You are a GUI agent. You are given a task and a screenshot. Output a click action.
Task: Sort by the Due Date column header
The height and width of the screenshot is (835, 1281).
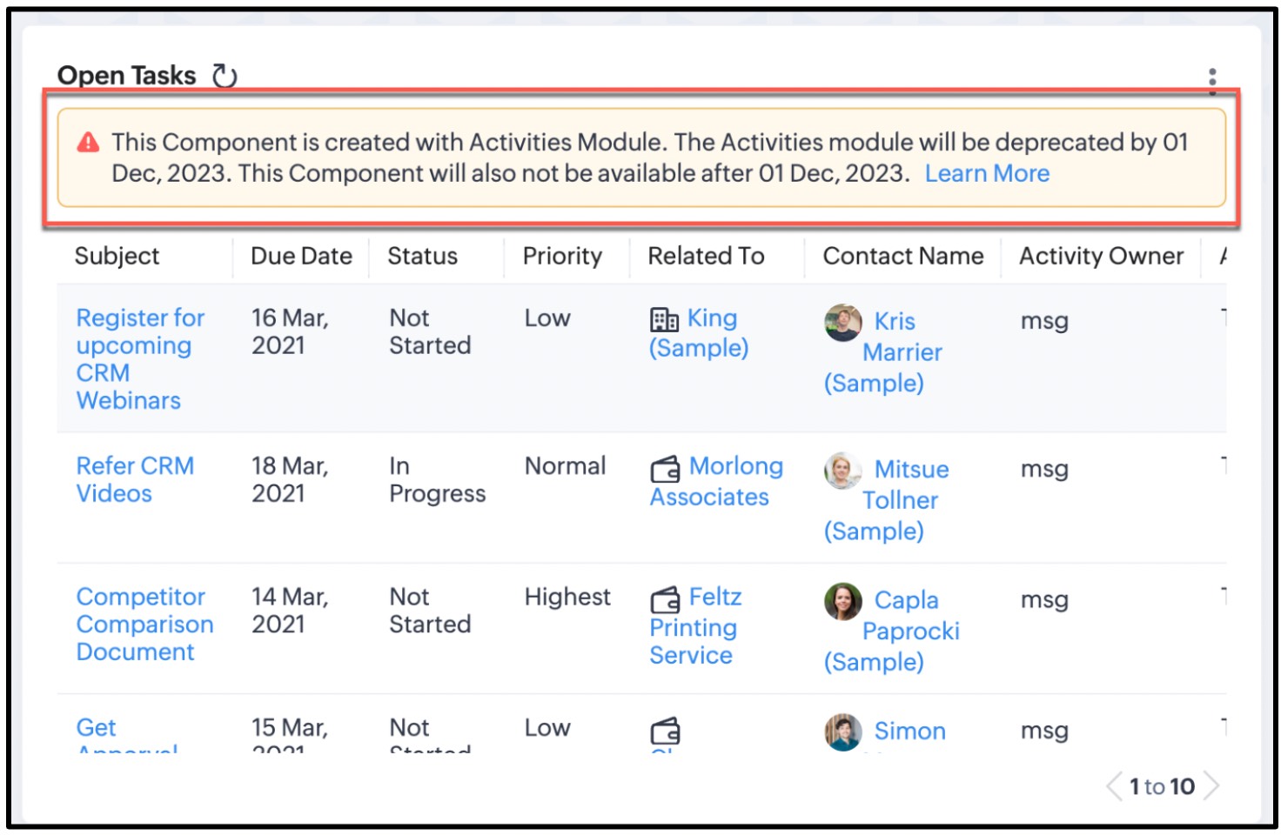coord(301,257)
